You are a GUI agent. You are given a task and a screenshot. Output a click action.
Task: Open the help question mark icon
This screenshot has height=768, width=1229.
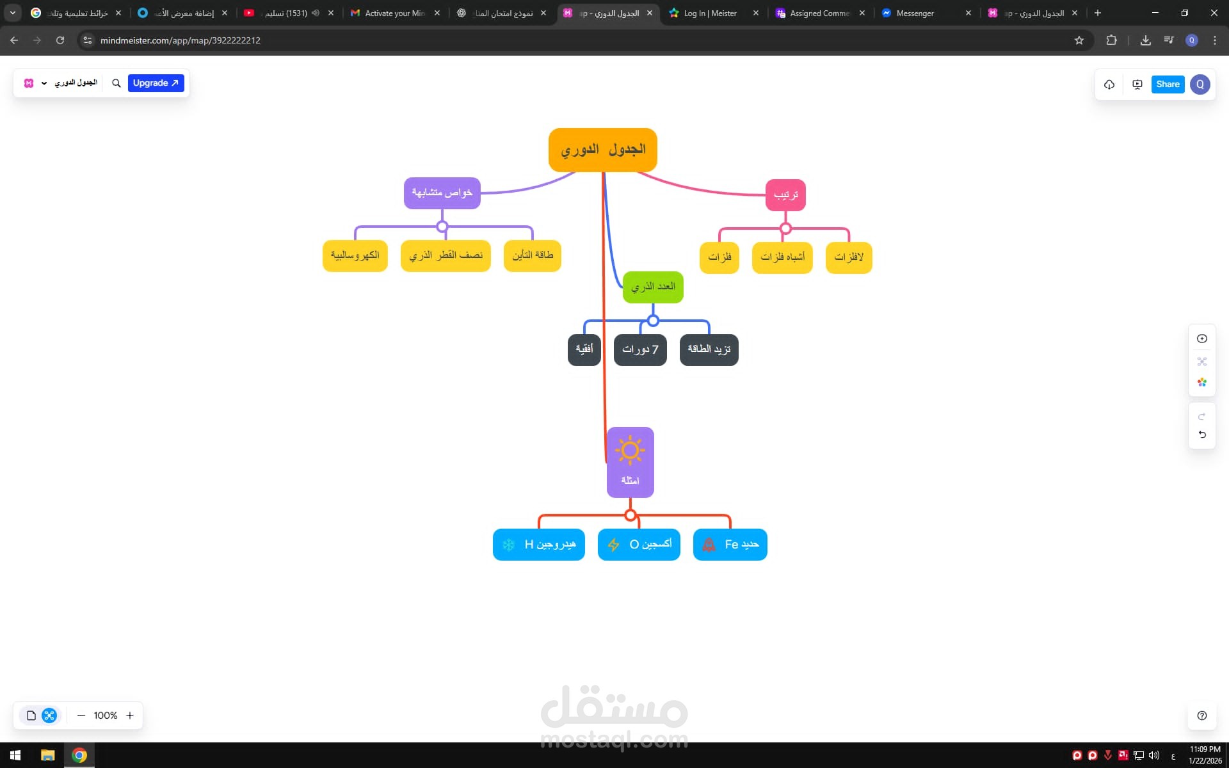point(1201,716)
